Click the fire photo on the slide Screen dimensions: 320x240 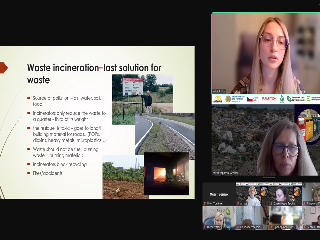(167, 174)
